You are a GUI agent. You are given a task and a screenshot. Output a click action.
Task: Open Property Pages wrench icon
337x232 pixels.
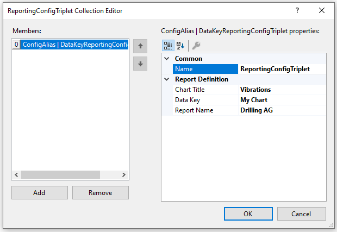tap(196, 46)
